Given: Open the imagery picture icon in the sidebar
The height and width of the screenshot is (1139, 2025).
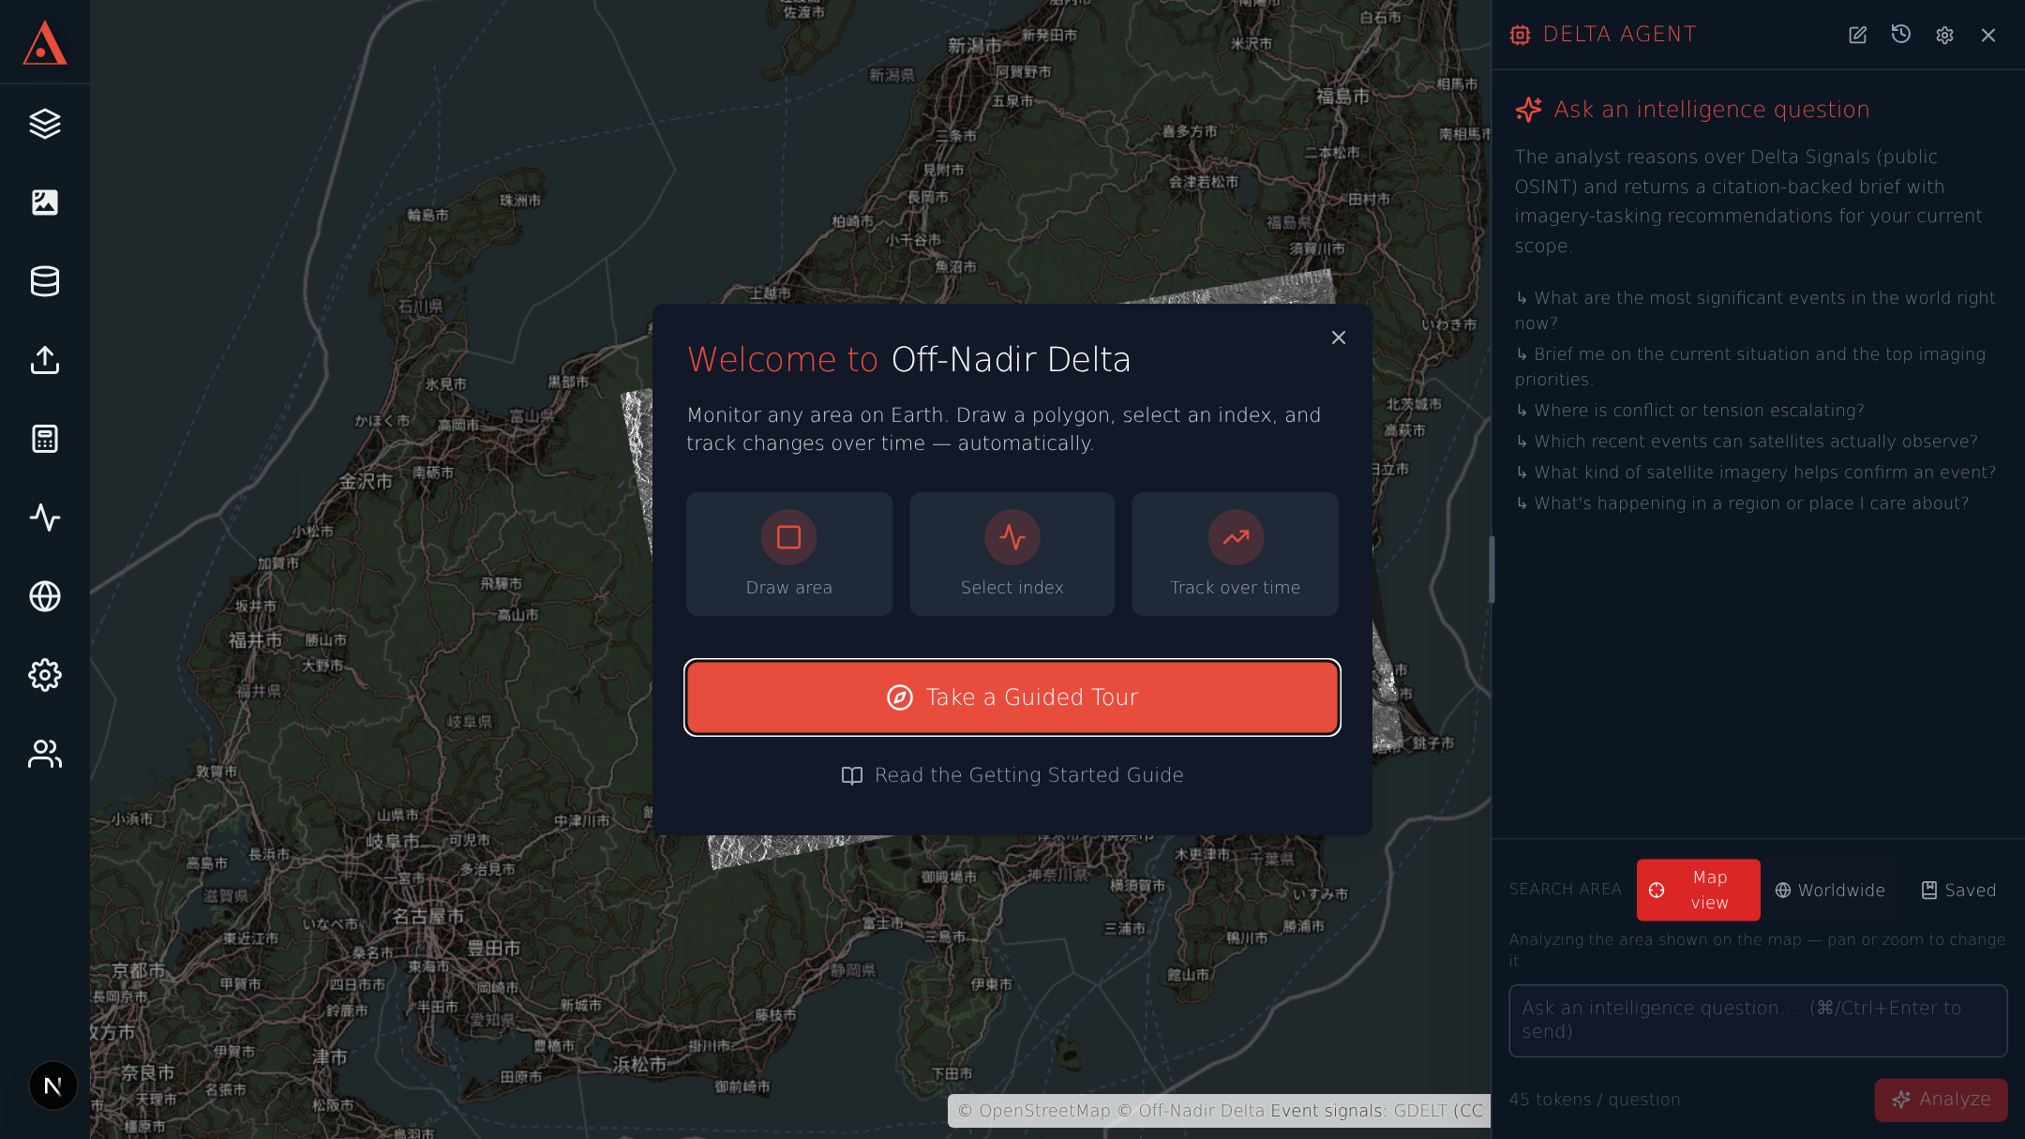Looking at the screenshot, I should (x=45, y=202).
